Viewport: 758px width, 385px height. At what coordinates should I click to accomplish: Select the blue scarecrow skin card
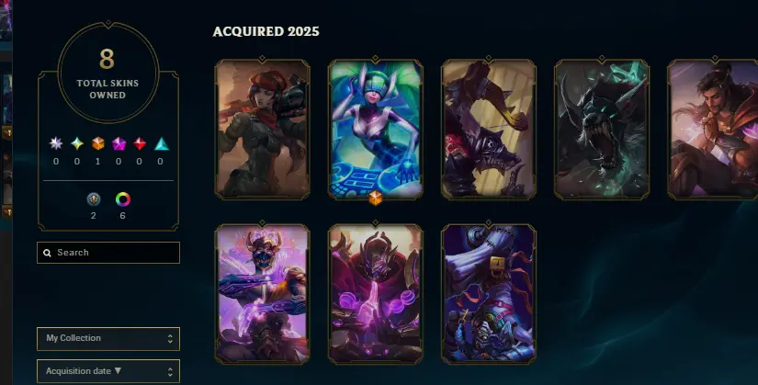[x=489, y=294]
